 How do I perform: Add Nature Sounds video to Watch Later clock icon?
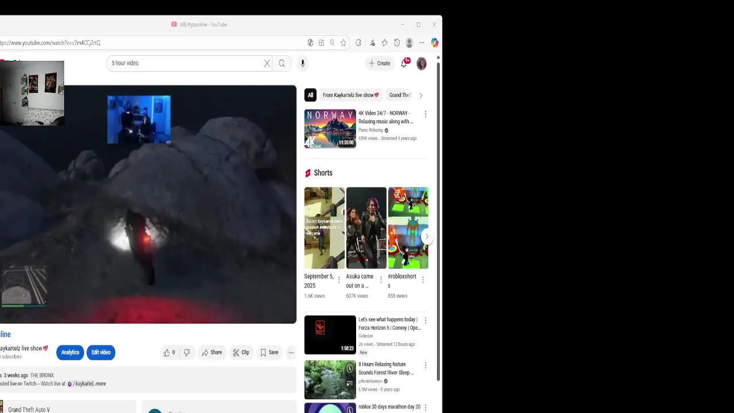pos(350,368)
